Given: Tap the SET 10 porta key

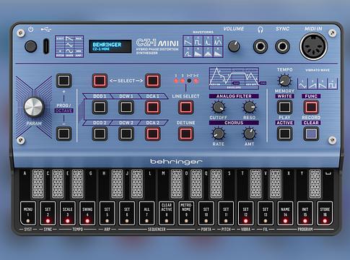Looking at the screenshot, I should point(206,213).
